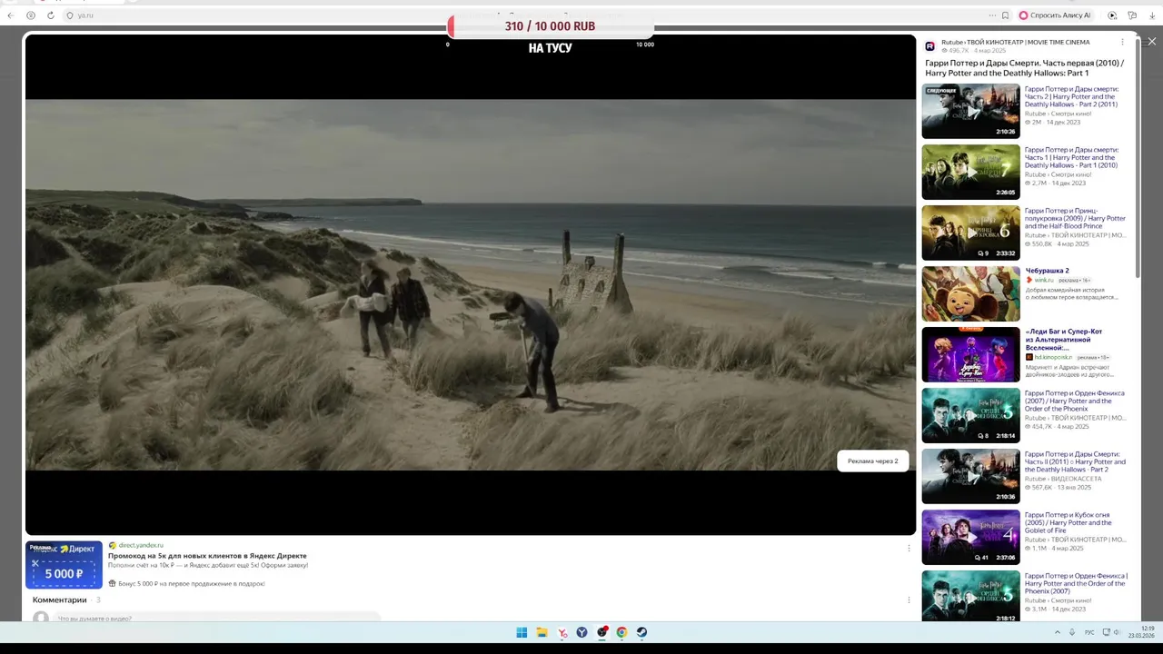The height and width of the screenshot is (654, 1163).
Task: Open Google Chrome from the taskbar
Action: coord(621,632)
